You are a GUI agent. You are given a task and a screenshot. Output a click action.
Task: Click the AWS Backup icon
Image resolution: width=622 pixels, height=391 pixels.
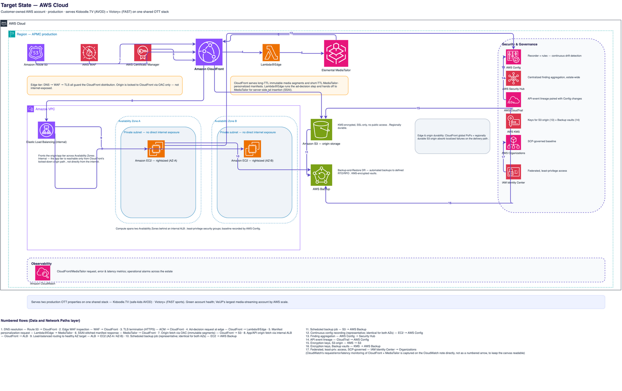(321, 175)
